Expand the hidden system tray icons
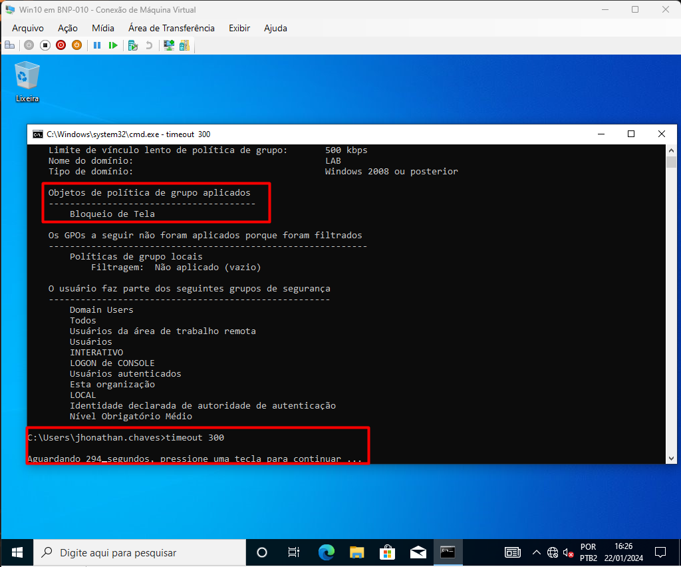The width and height of the screenshot is (681, 567). (x=536, y=552)
